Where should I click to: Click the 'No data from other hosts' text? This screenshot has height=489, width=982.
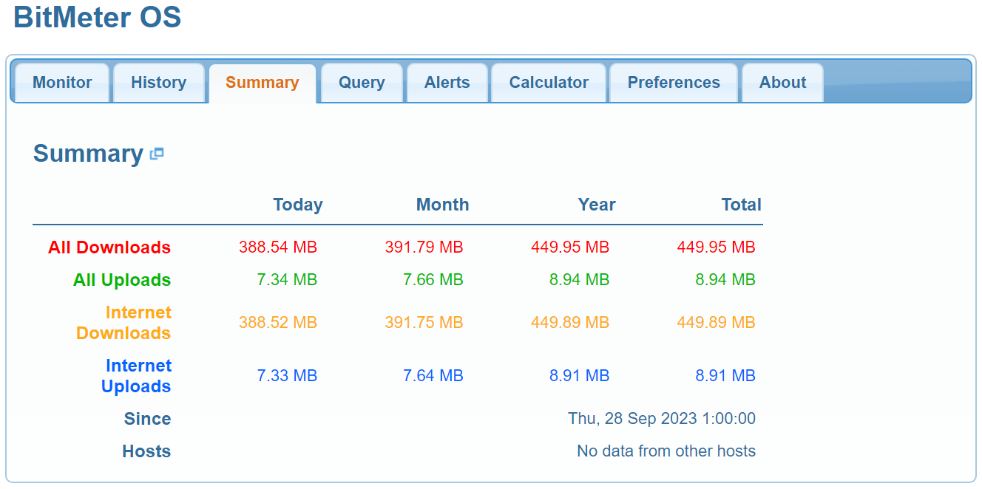666,451
